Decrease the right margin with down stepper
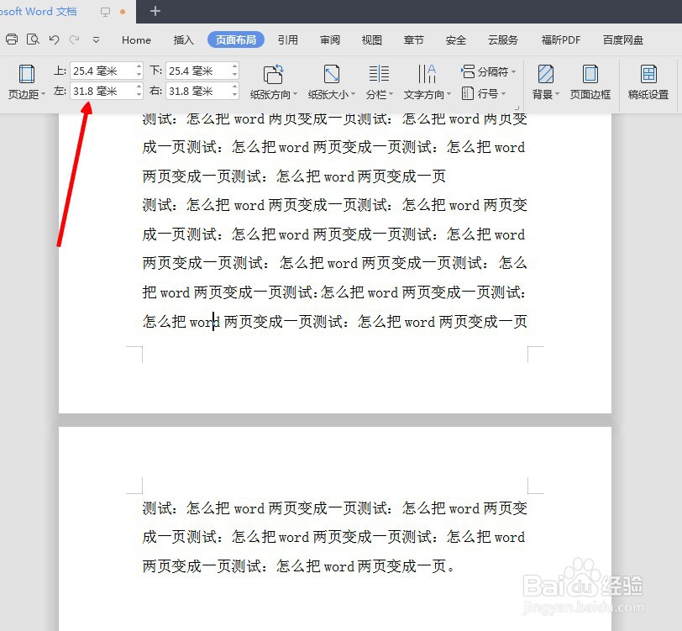 point(235,95)
